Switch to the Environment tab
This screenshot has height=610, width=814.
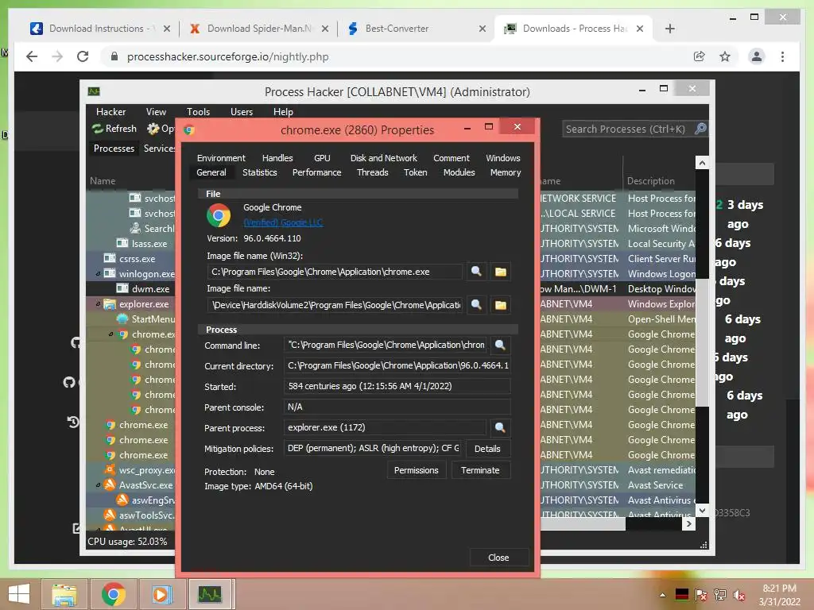221,158
